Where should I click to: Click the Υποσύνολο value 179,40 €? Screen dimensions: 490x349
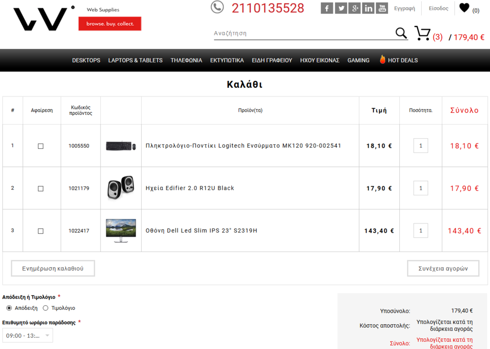click(x=462, y=311)
